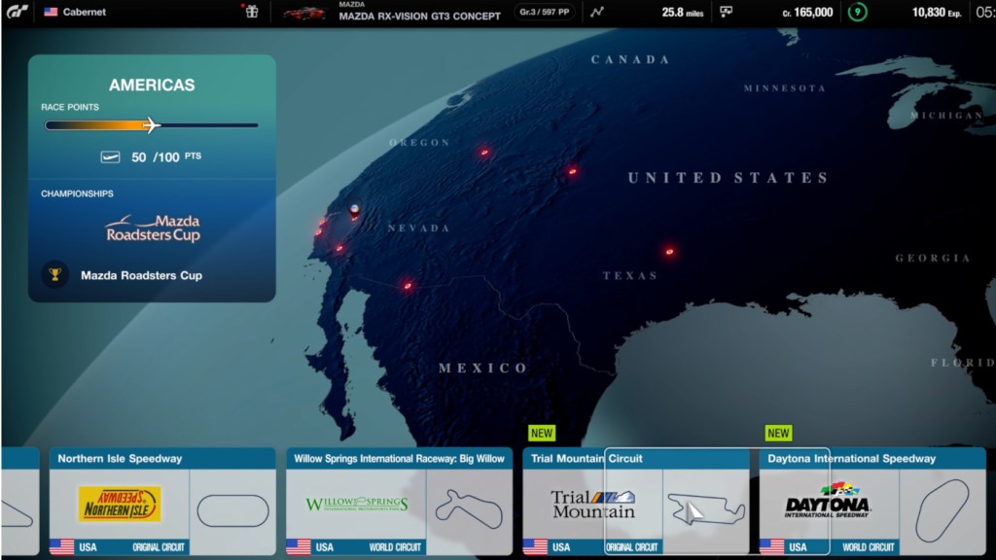The height and width of the screenshot is (560, 996).
Task: Click the Daytona International Speedway logo
Action: [x=828, y=501]
